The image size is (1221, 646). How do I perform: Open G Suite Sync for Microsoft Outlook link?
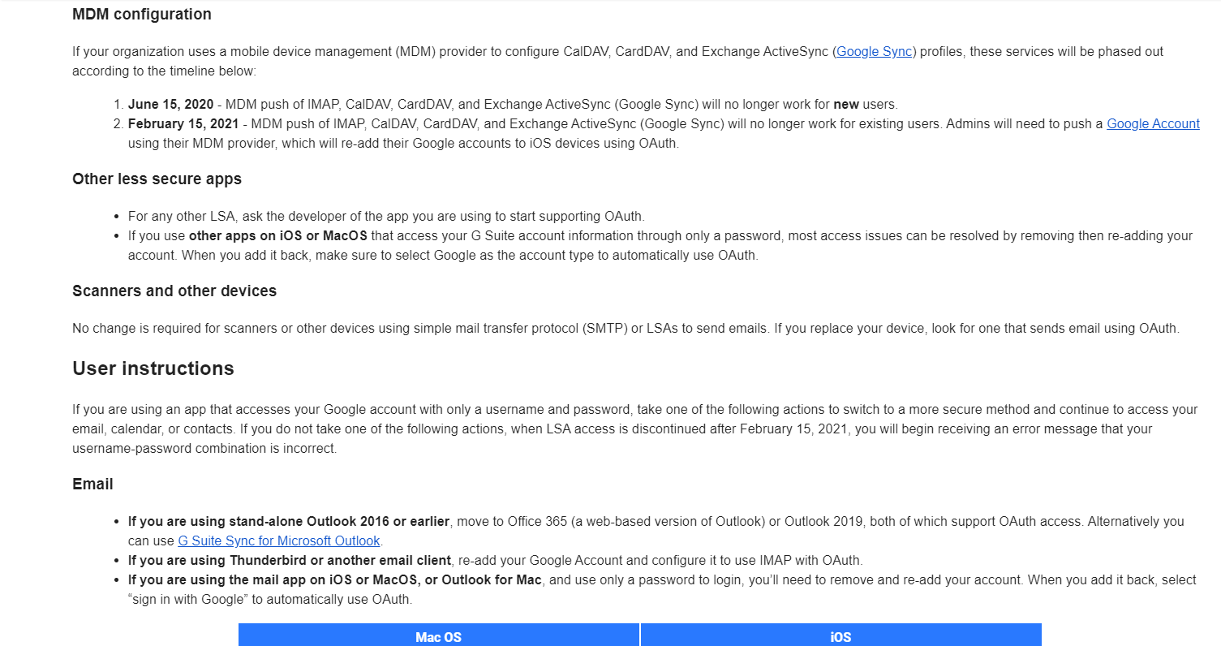click(x=279, y=540)
